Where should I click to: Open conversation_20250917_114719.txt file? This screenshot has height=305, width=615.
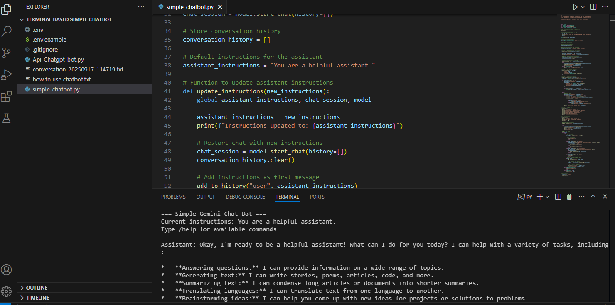point(84,69)
